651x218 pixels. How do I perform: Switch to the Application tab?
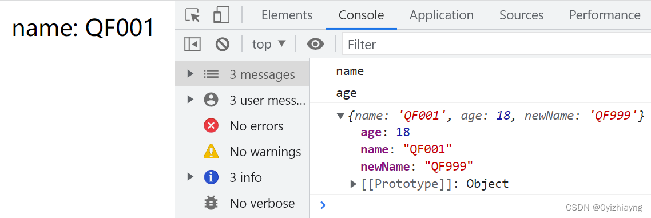click(x=441, y=15)
